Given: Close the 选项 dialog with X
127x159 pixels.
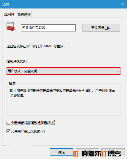Looking at the screenshot, I should [123, 4].
